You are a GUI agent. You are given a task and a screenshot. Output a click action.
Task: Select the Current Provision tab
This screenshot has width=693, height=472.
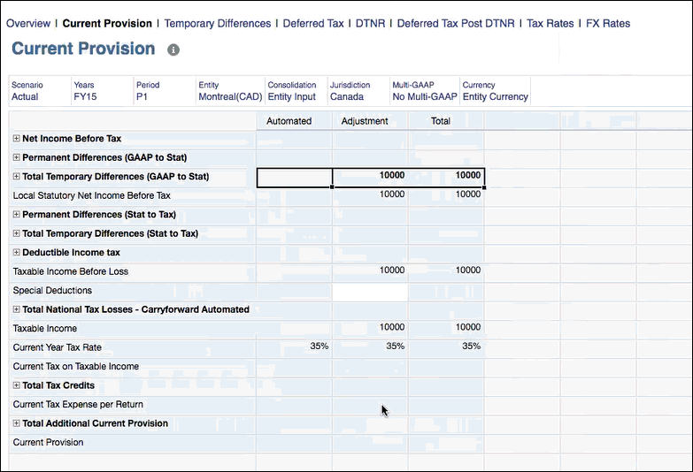(107, 23)
